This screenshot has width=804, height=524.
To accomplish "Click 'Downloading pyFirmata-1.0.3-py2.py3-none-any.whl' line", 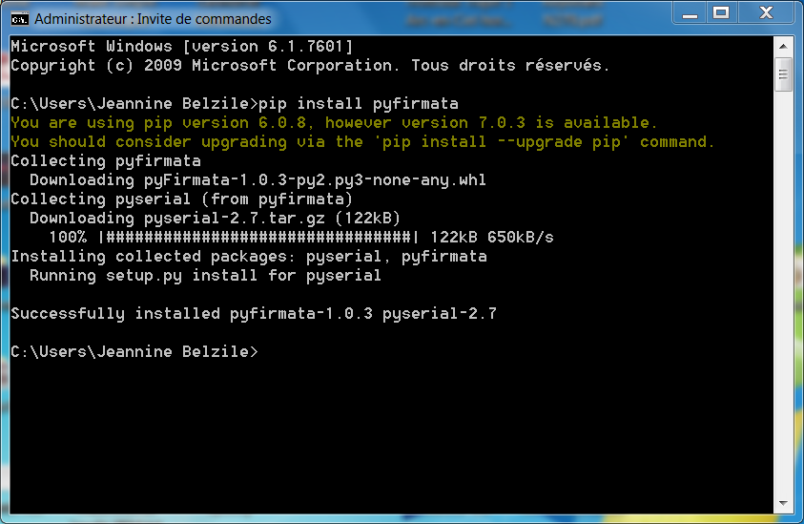I will pos(258,180).
